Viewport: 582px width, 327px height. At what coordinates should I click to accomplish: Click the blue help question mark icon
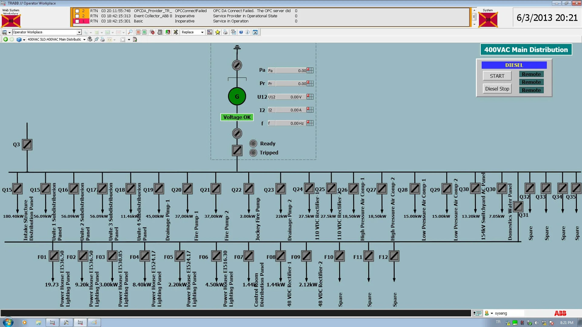coord(241,32)
